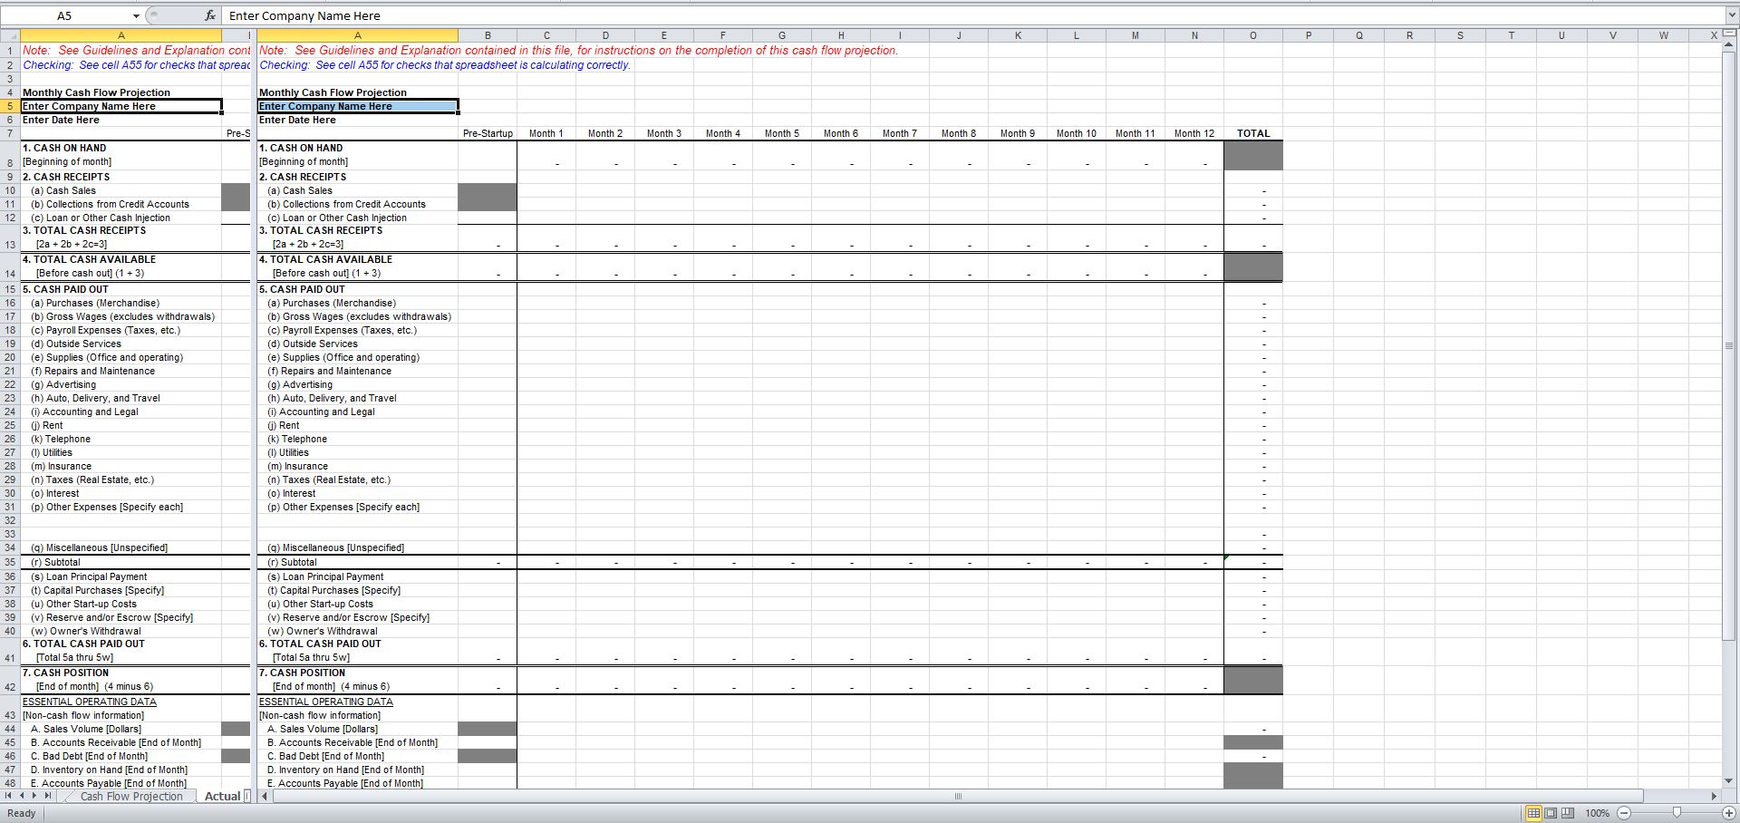The image size is (1740, 823).
Task: Click 'Enter Date Here' cell in right pane
Action: 297,120
